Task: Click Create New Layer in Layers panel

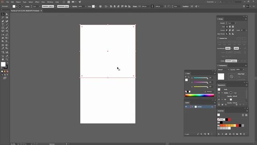Action: pyautogui.click(x=208, y=134)
